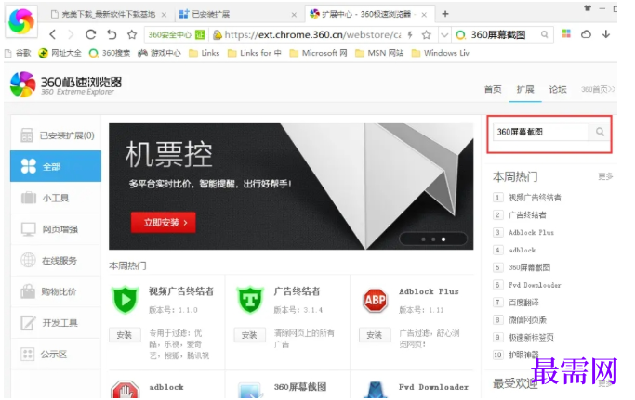Image resolution: width=635 pixels, height=400 pixels.
Task: Open 已安装扩展(0) in sidebar
Action: [x=56, y=135]
